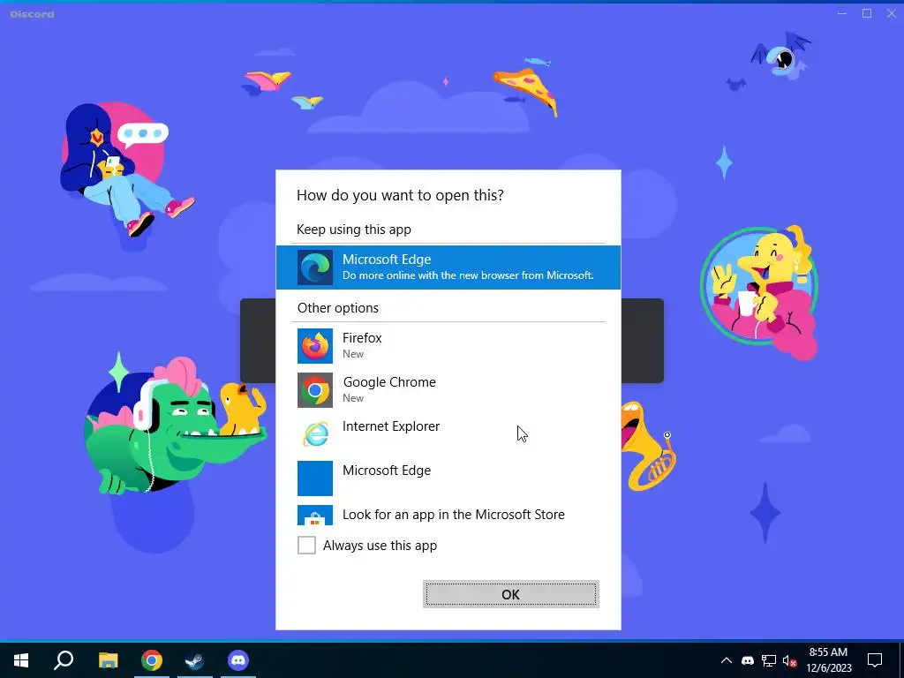Click the muted volume tray icon

(x=789, y=660)
